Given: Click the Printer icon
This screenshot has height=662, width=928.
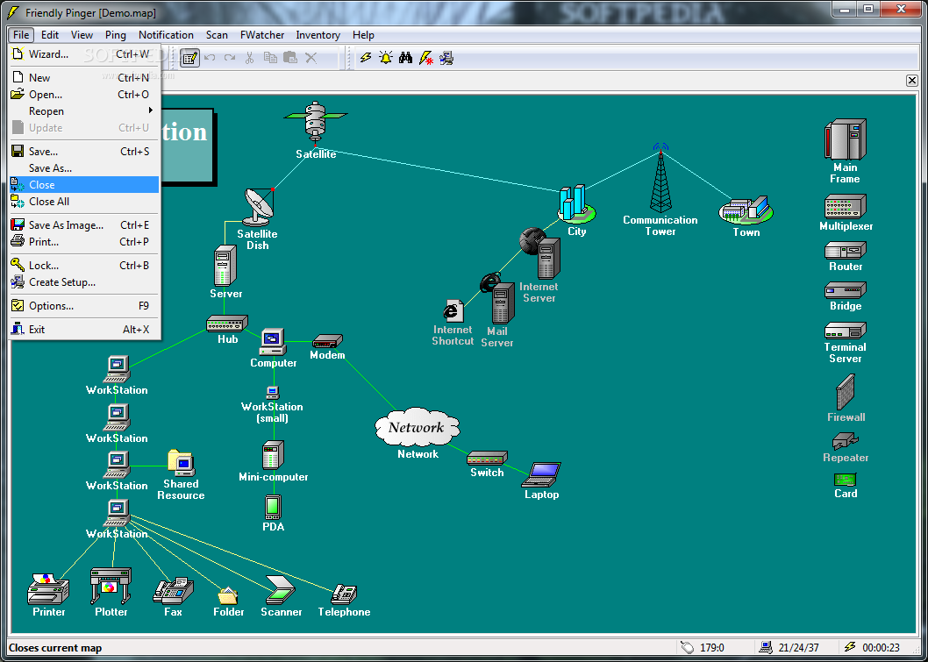Looking at the screenshot, I should click(48, 588).
